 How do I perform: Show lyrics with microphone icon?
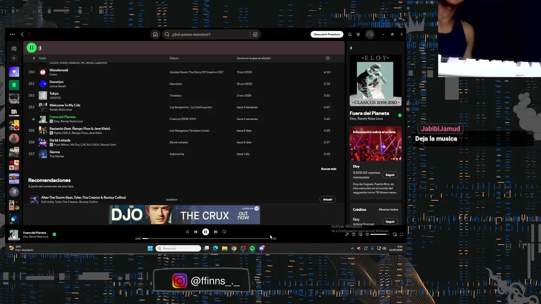347,234
